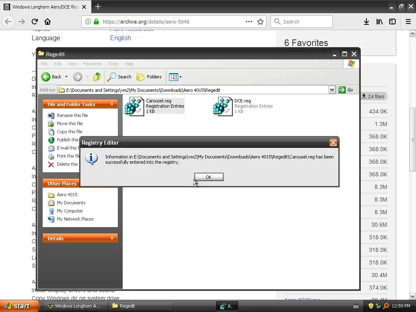416x312 pixels.
Task: Click the browser Forward arrow
Action: pos(22,22)
